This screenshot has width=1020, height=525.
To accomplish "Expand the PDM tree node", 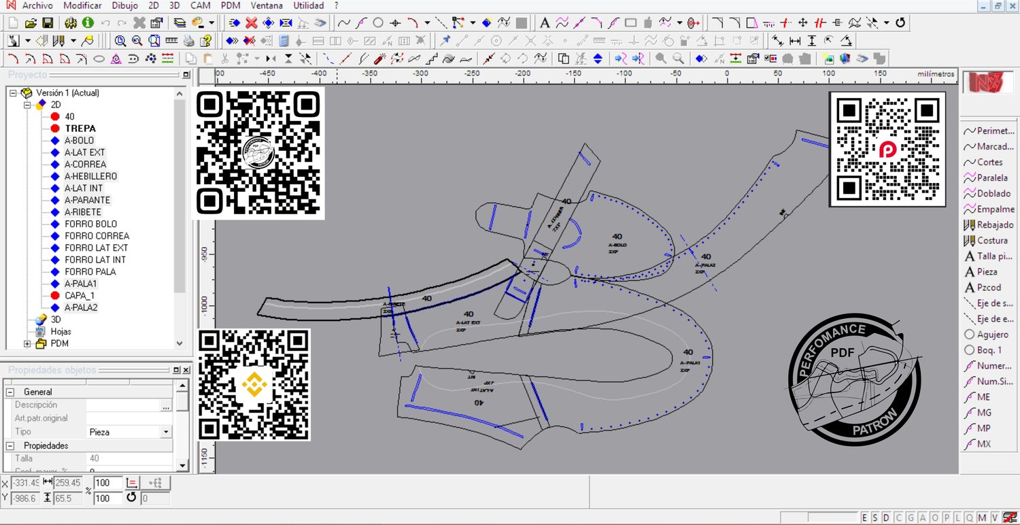I will pyautogui.click(x=28, y=343).
